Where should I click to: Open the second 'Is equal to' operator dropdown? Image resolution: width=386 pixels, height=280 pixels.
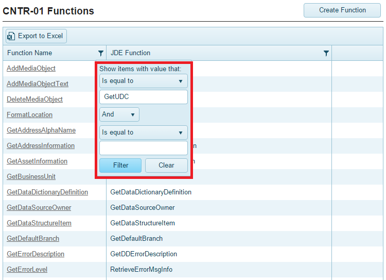click(x=143, y=133)
